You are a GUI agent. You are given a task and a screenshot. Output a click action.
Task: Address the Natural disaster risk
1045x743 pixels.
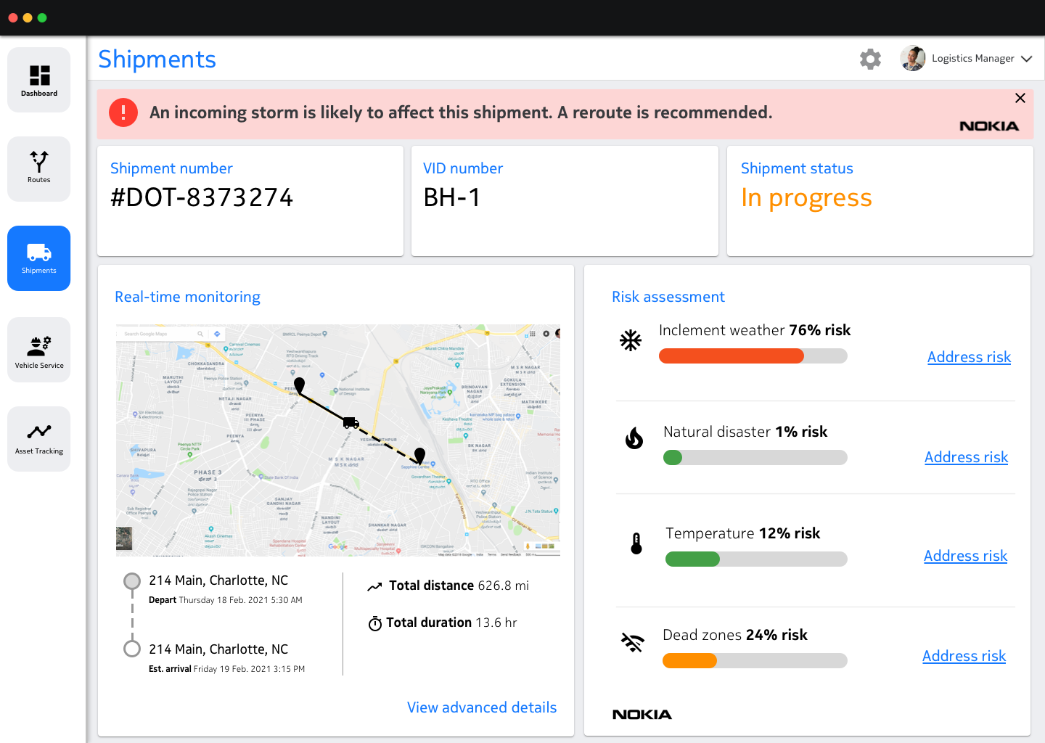tap(966, 457)
